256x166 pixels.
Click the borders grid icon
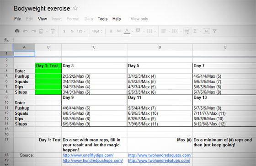(149, 31)
